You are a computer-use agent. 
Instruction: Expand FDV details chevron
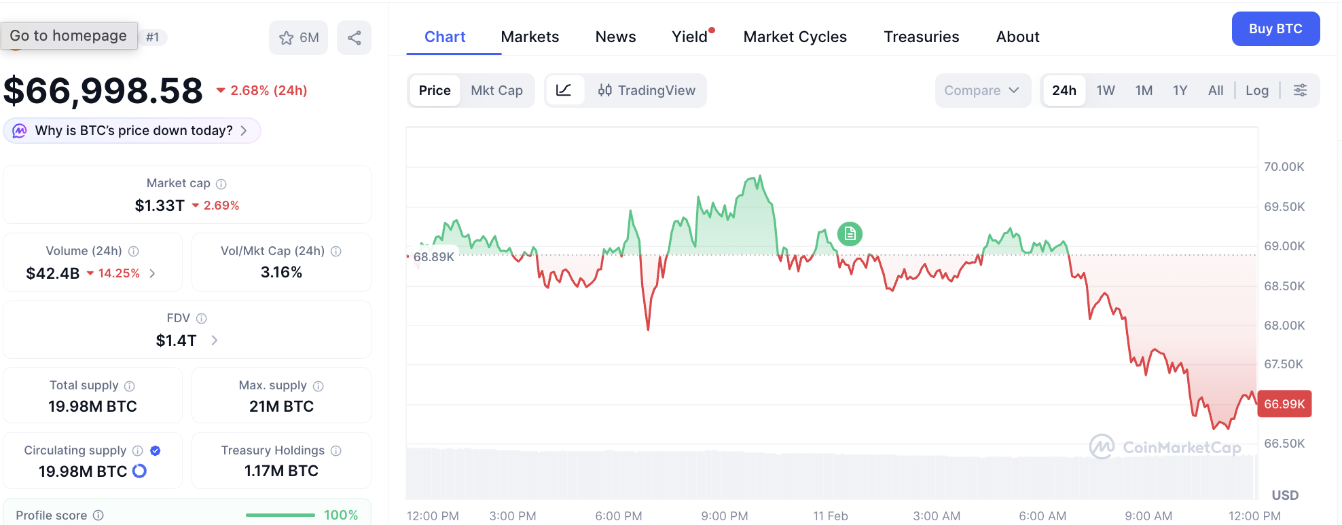coord(215,341)
